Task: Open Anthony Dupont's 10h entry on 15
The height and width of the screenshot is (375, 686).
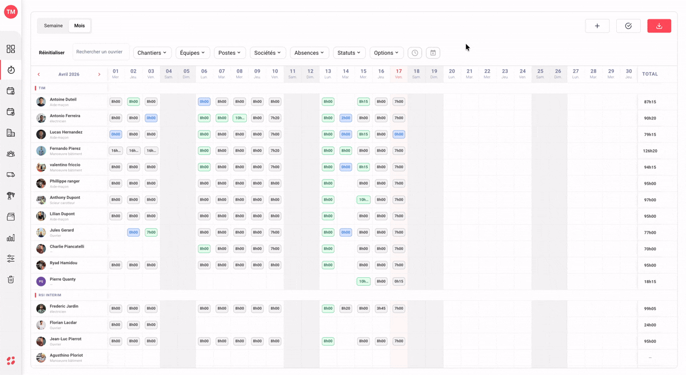Action: 364,200
